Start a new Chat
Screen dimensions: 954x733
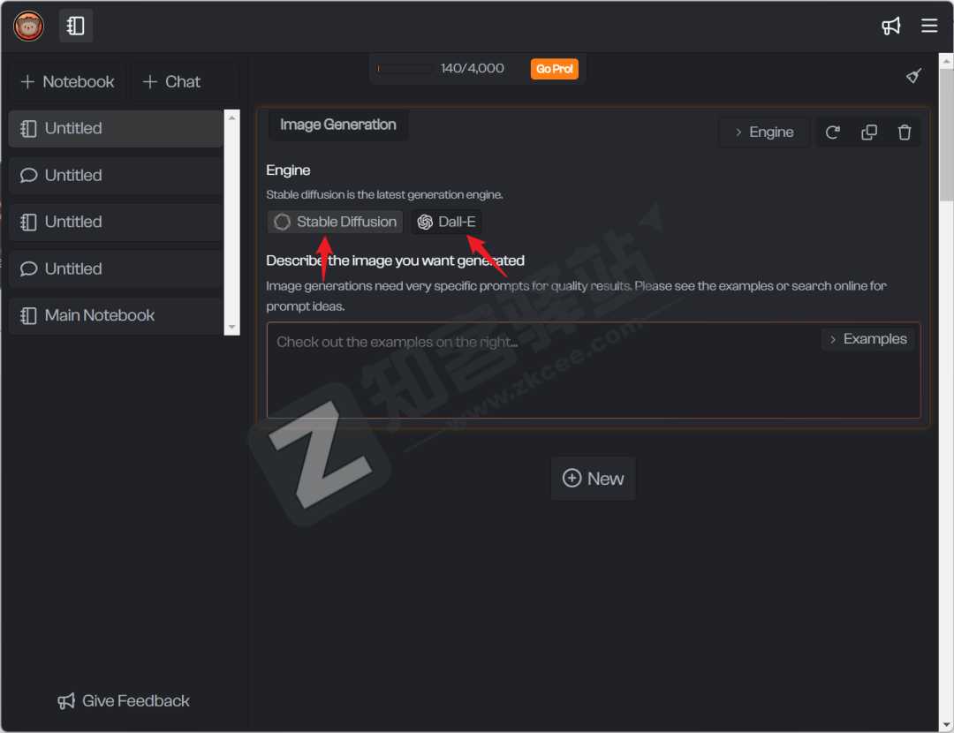tap(172, 82)
